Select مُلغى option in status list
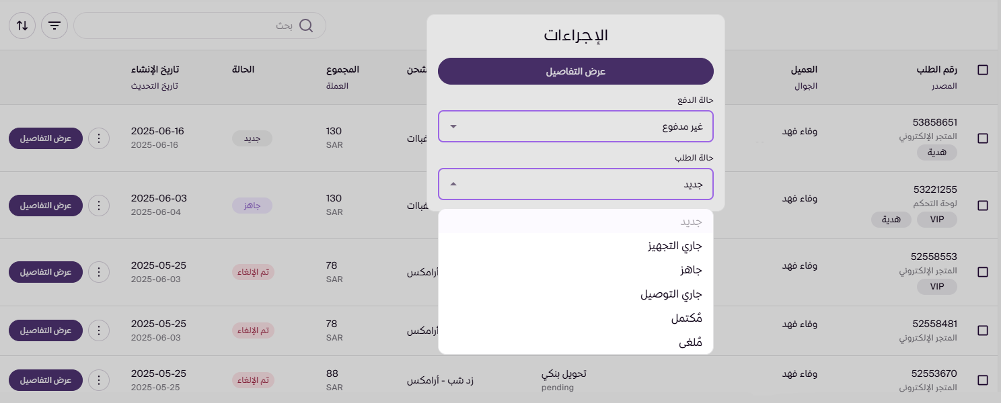Image resolution: width=1001 pixels, height=403 pixels. point(690,343)
